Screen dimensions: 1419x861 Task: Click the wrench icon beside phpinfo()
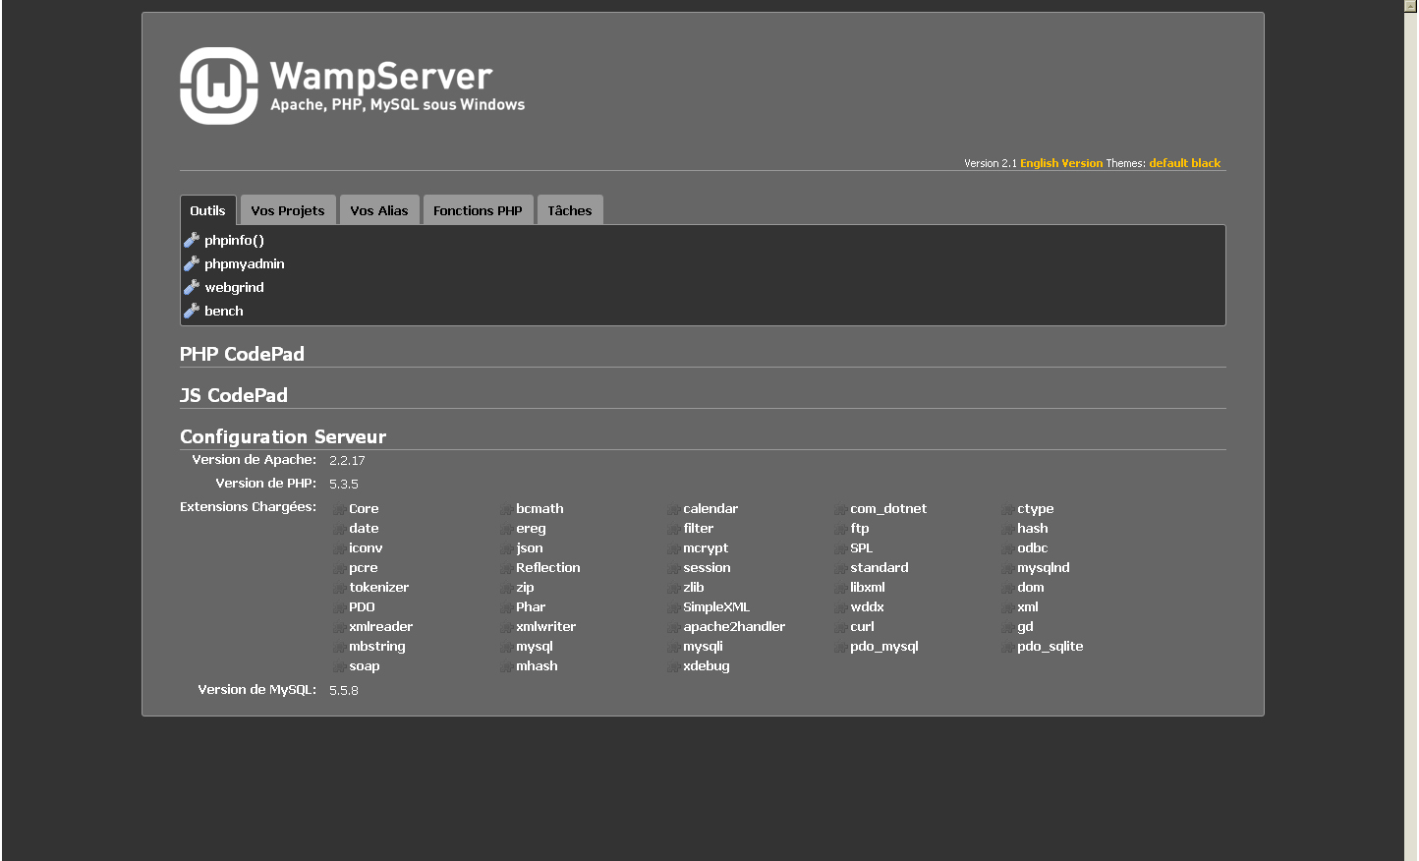(x=192, y=240)
